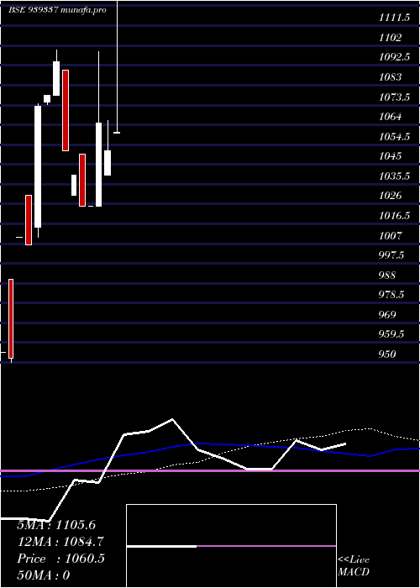The height and width of the screenshot is (588, 420).
Task: Select the 12MA : 1084.7 readout
Action: [x=60, y=542]
